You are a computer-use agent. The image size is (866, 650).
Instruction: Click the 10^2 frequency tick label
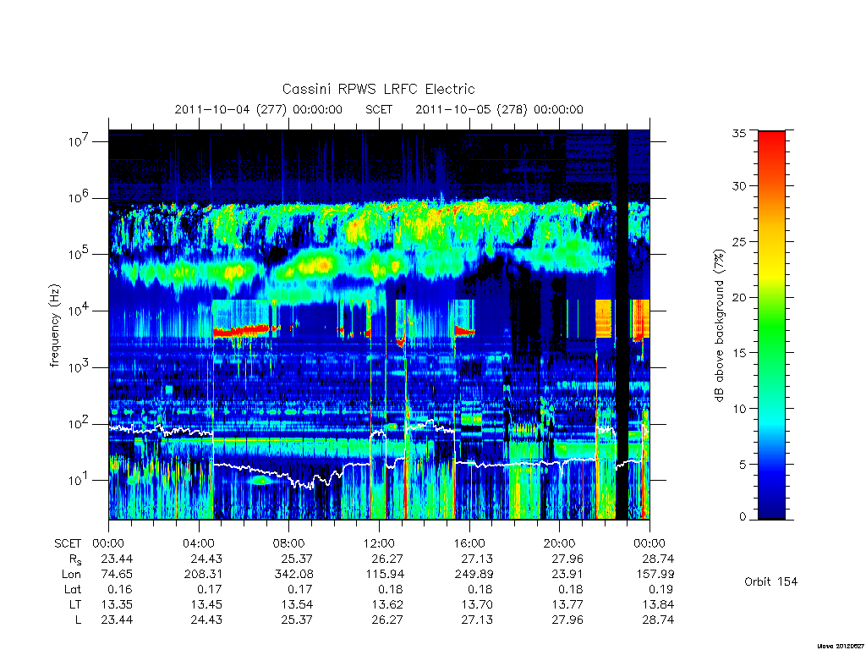[79, 423]
